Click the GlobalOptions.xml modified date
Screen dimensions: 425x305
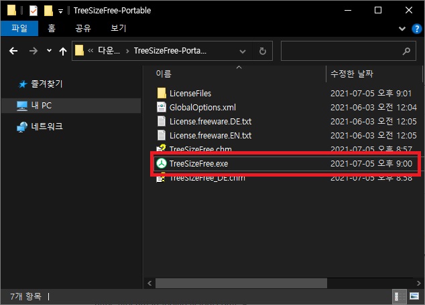[x=373, y=107]
